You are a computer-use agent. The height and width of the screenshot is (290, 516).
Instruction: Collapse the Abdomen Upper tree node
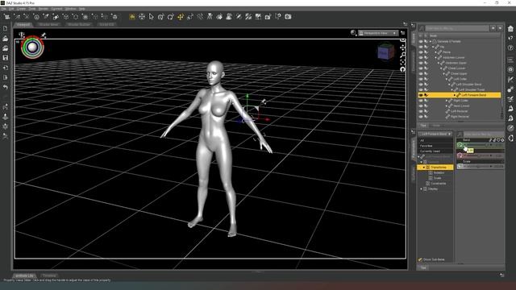click(x=439, y=63)
